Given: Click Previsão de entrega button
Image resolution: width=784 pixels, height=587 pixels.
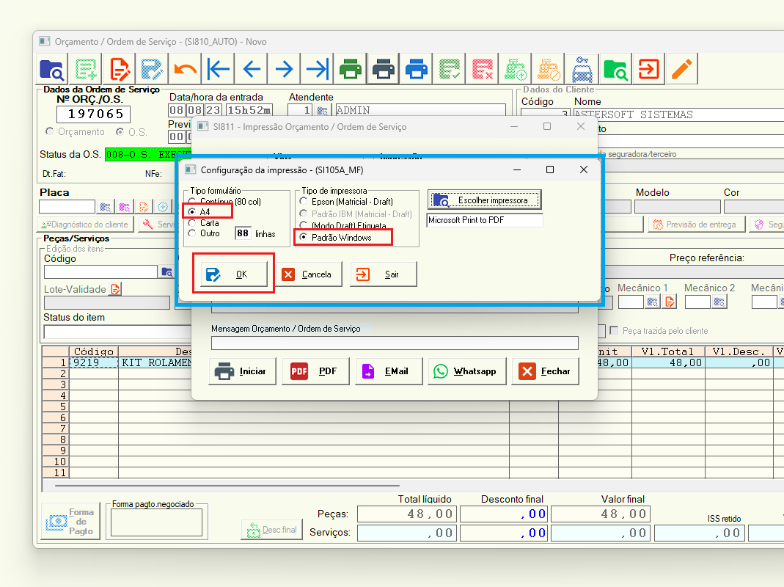Looking at the screenshot, I should [x=697, y=225].
